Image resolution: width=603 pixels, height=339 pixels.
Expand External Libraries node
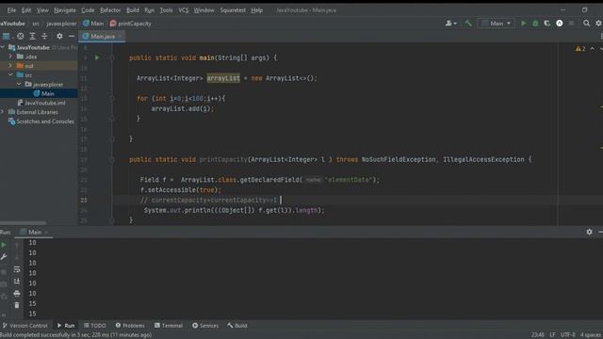coord(4,112)
